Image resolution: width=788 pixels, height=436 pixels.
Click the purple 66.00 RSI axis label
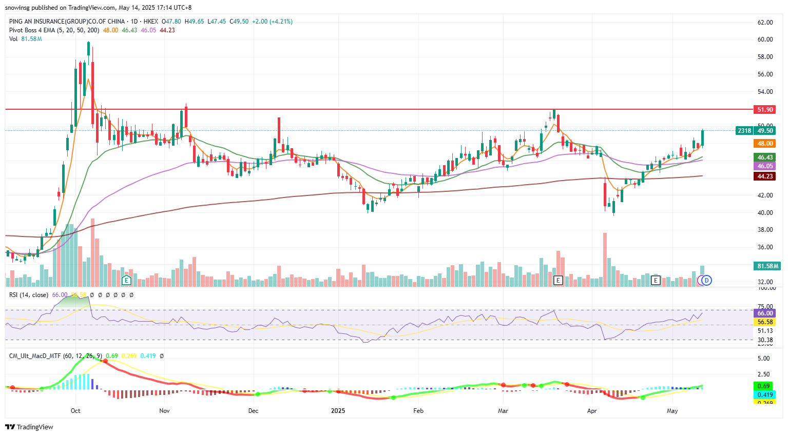(x=765, y=313)
